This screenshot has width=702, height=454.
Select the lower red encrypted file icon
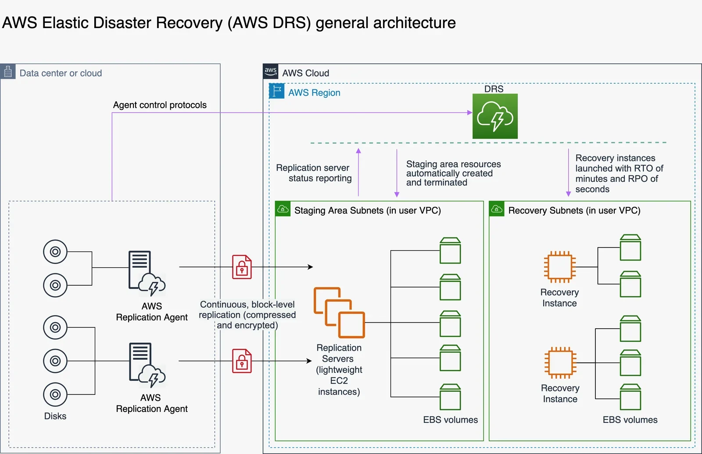click(242, 361)
